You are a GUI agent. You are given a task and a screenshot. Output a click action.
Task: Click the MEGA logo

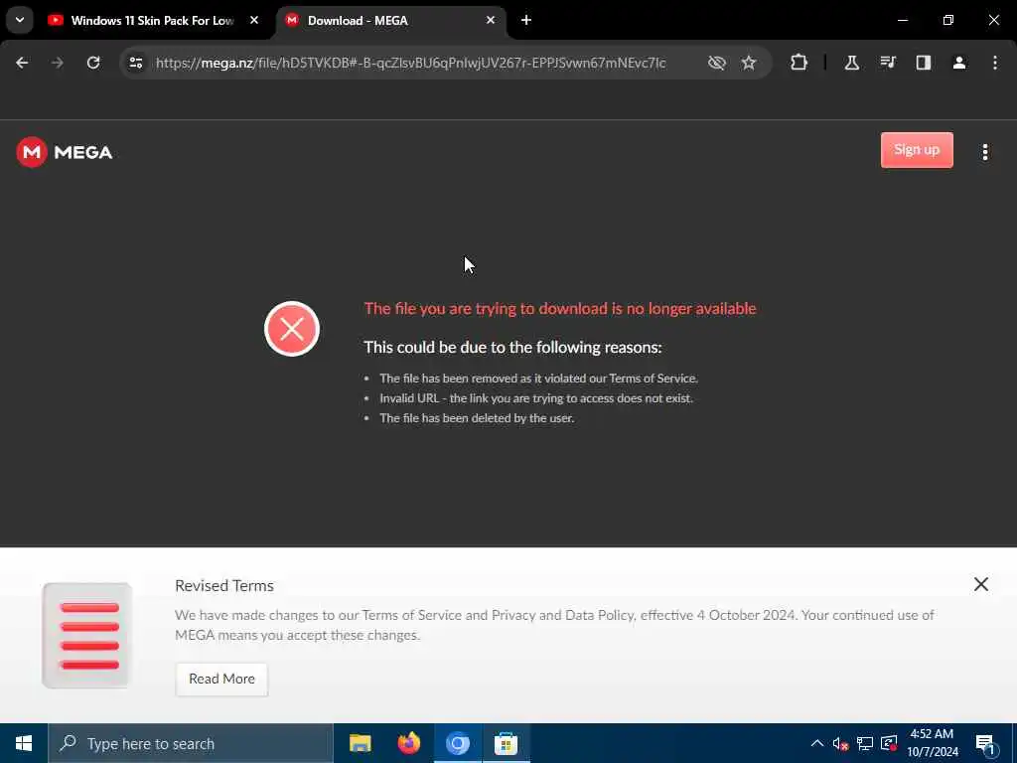tap(65, 152)
